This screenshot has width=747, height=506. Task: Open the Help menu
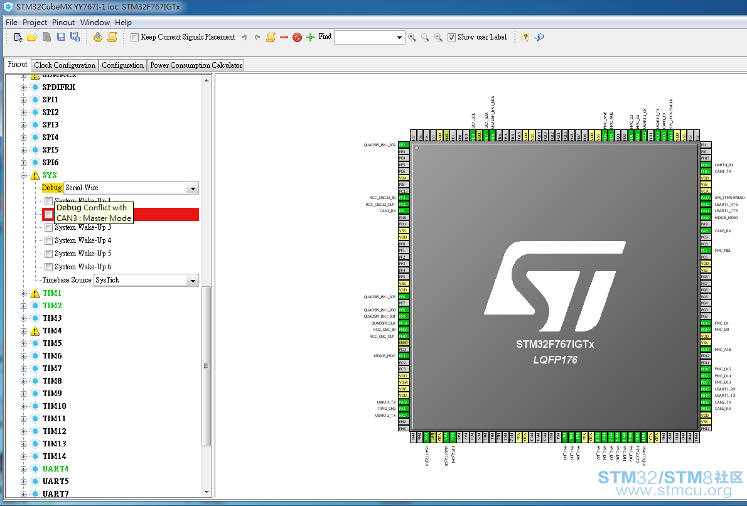123,23
